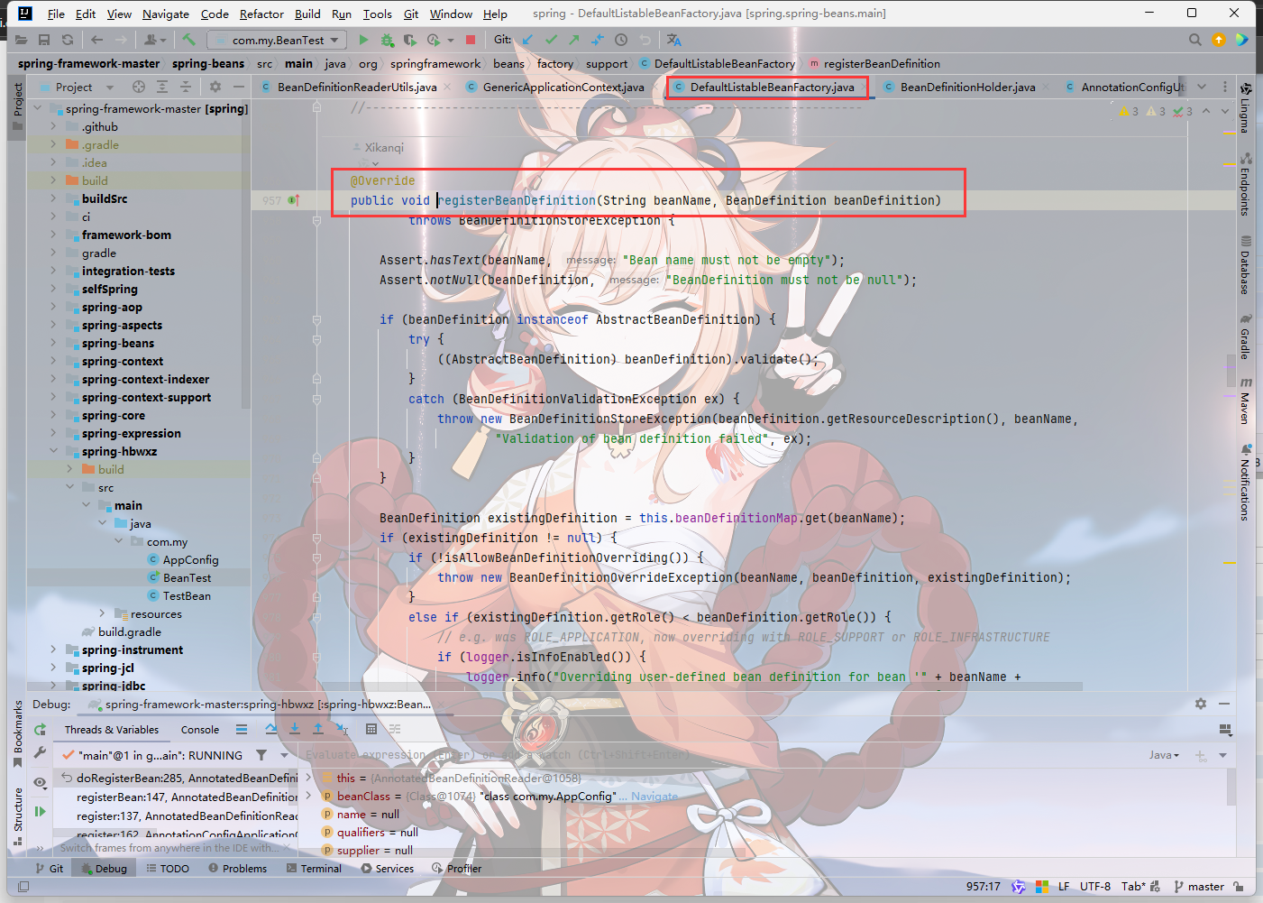Toggle the Bookmarks tool window button
Viewport: 1263px width, 903px height.
pos(17,734)
